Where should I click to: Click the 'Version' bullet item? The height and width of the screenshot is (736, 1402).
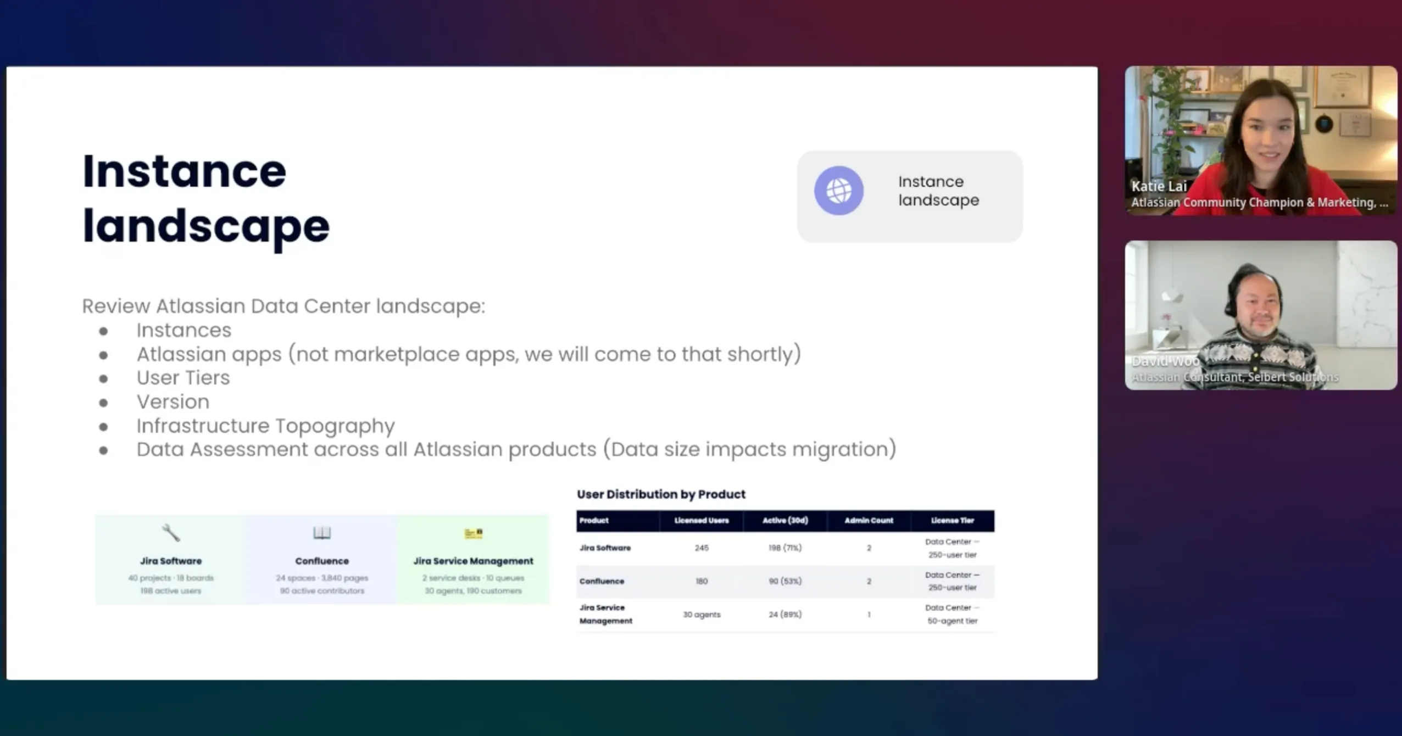tap(173, 402)
